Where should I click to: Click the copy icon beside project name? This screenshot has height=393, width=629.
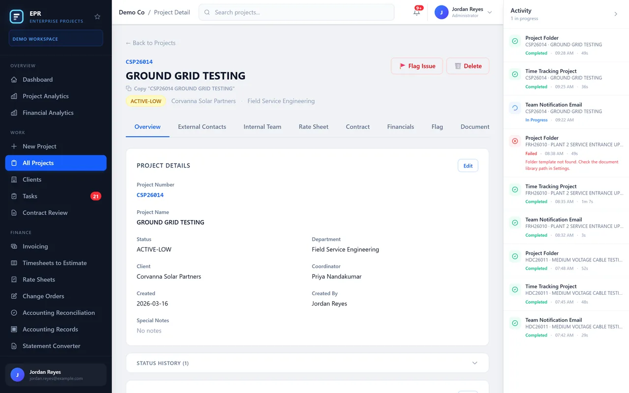click(x=129, y=88)
